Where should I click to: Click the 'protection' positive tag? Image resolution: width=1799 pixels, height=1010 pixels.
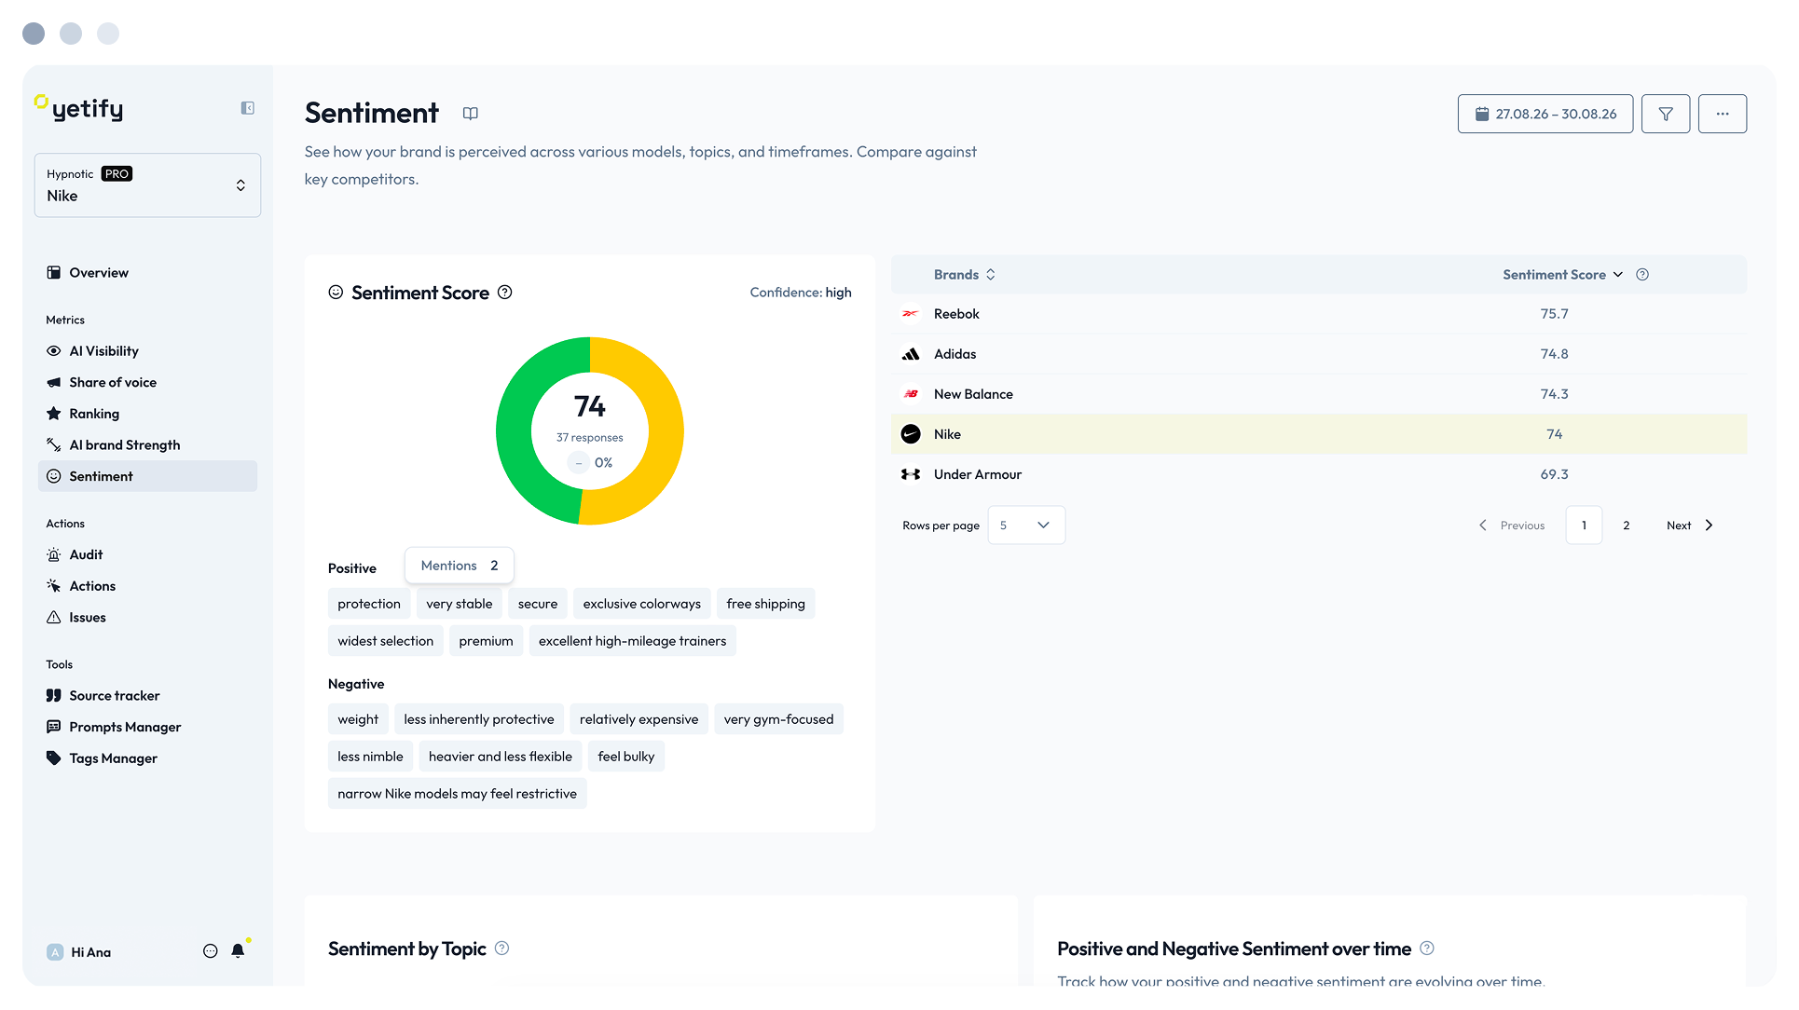point(369,604)
